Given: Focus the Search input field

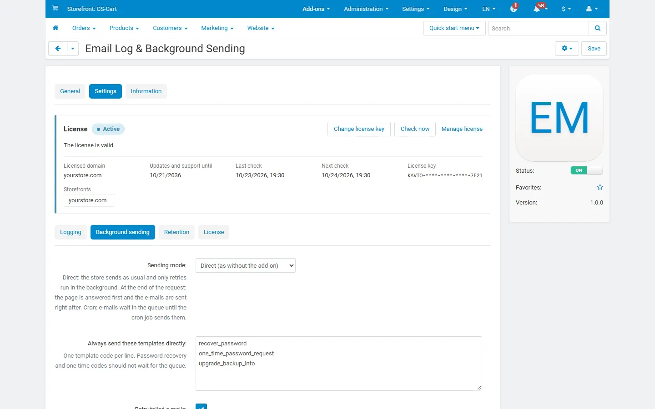Looking at the screenshot, I should pyautogui.click(x=539, y=28).
